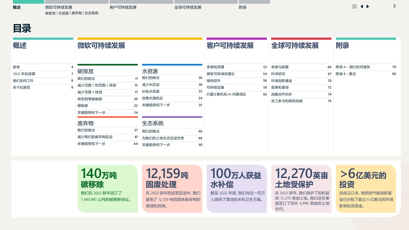Click the 废弃物 section heading
Screen dimensions: 409x230
point(86,123)
